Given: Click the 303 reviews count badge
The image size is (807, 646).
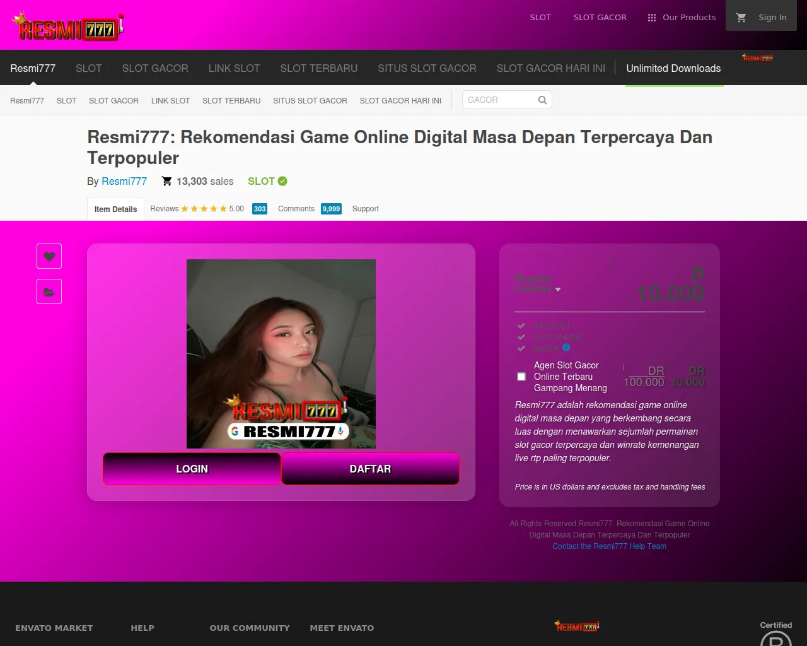Looking at the screenshot, I should tap(260, 209).
